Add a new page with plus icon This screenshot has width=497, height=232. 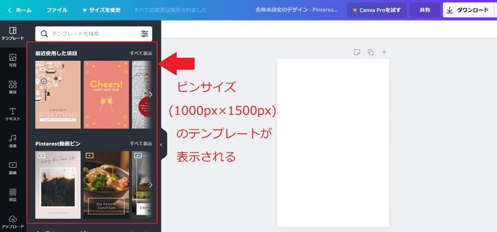click(x=384, y=52)
